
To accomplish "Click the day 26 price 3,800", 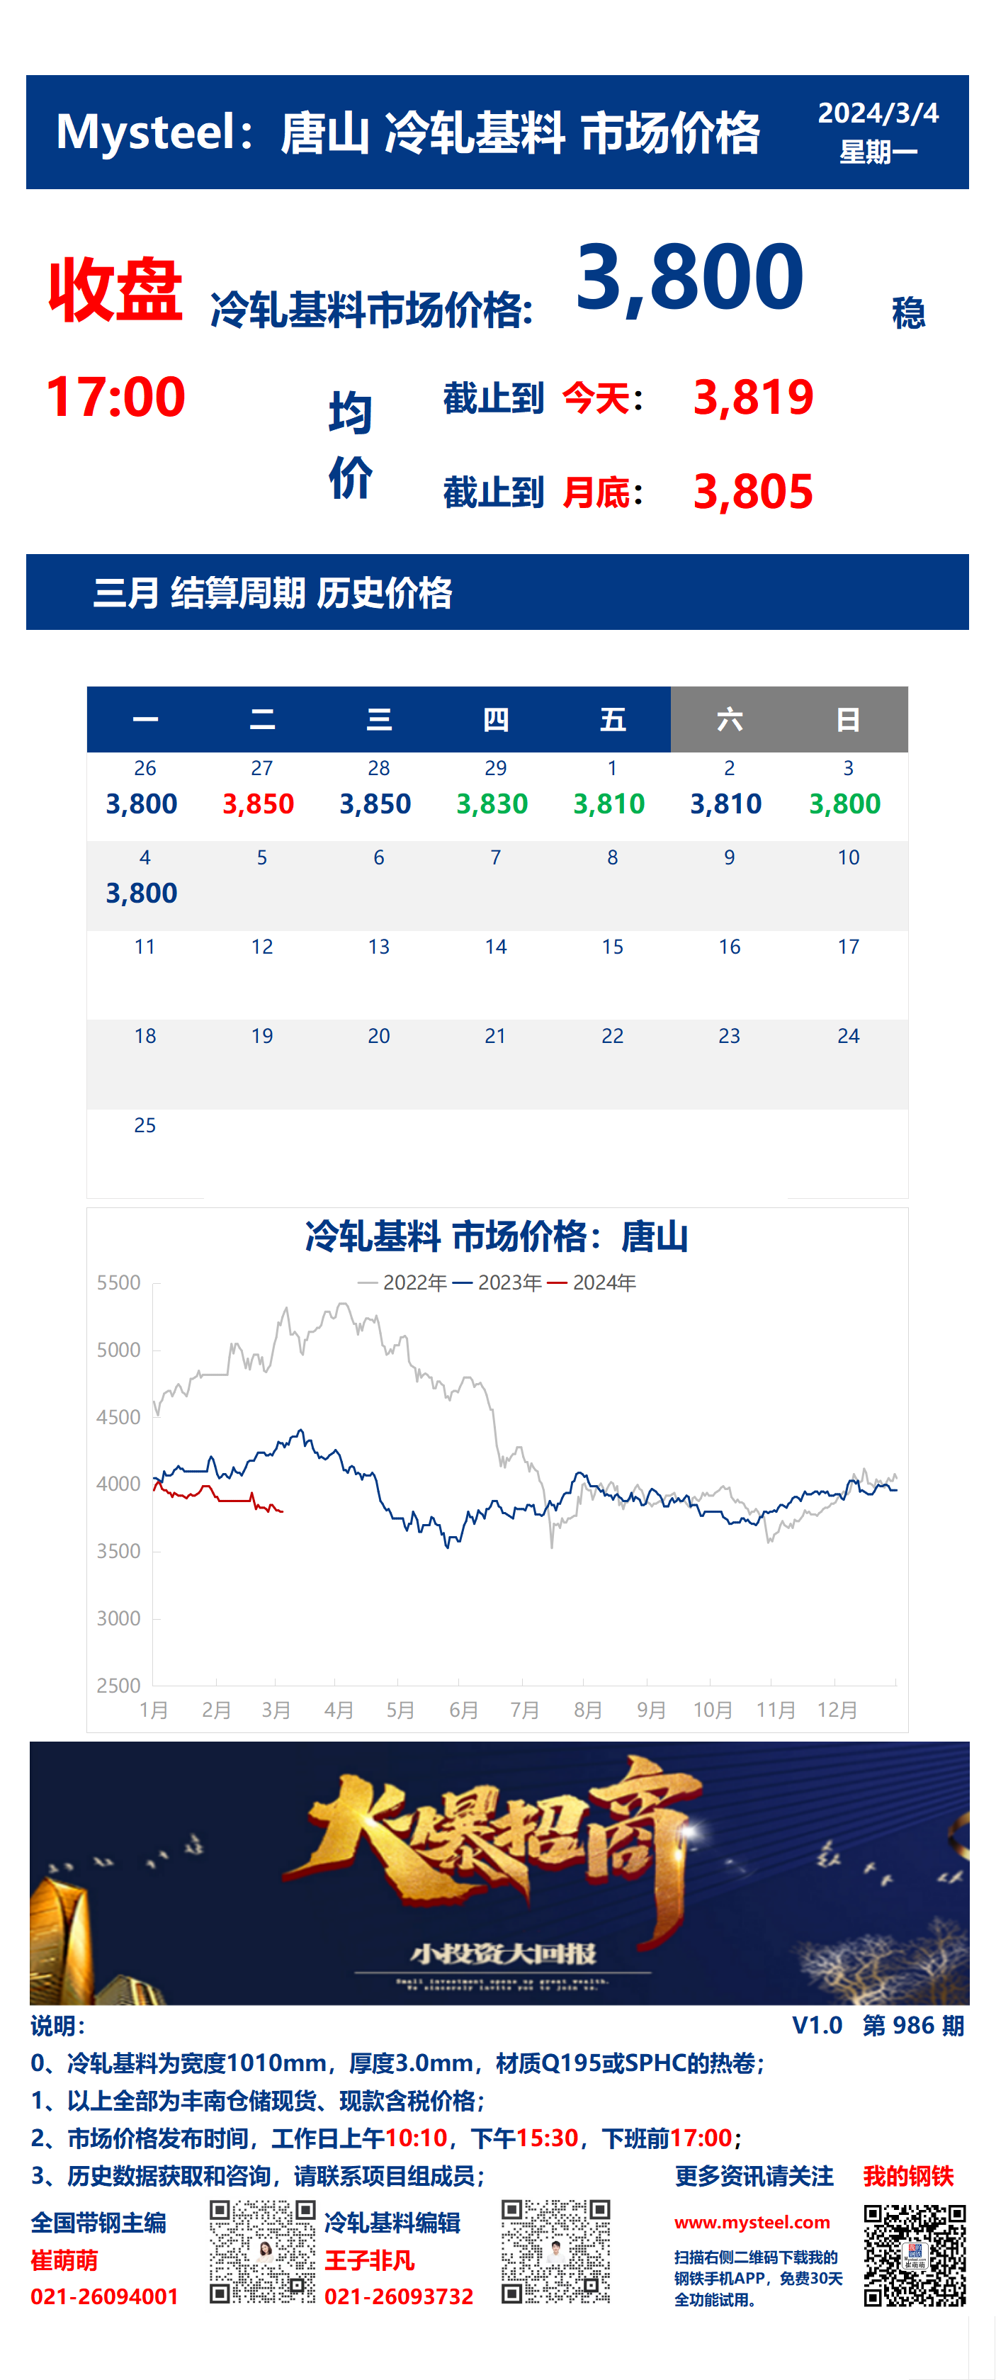I will (x=142, y=803).
